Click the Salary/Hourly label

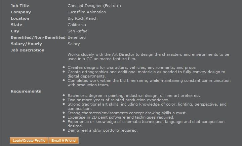(27, 44)
